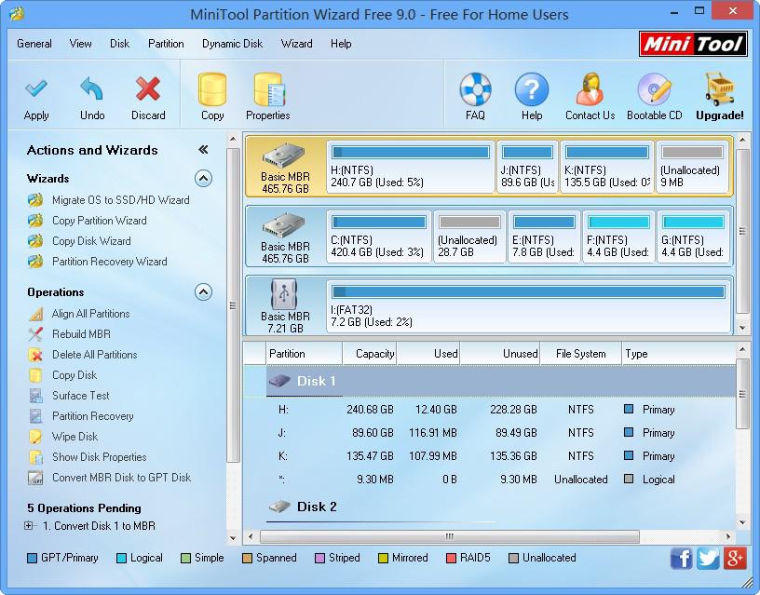This screenshot has height=595, width=760.
Task: Launch the Partition Recovery Wizard
Action: 110,262
